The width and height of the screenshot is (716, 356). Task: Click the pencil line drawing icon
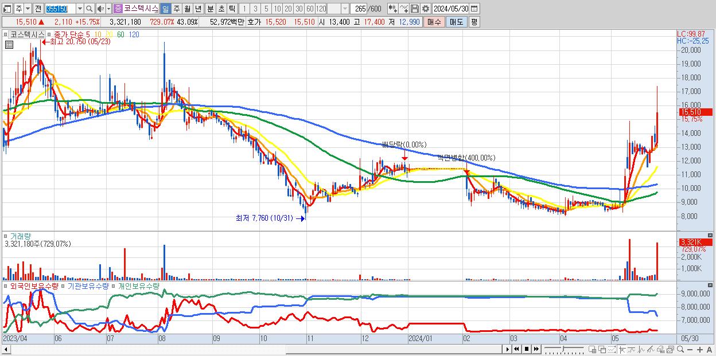tap(651, 350)
